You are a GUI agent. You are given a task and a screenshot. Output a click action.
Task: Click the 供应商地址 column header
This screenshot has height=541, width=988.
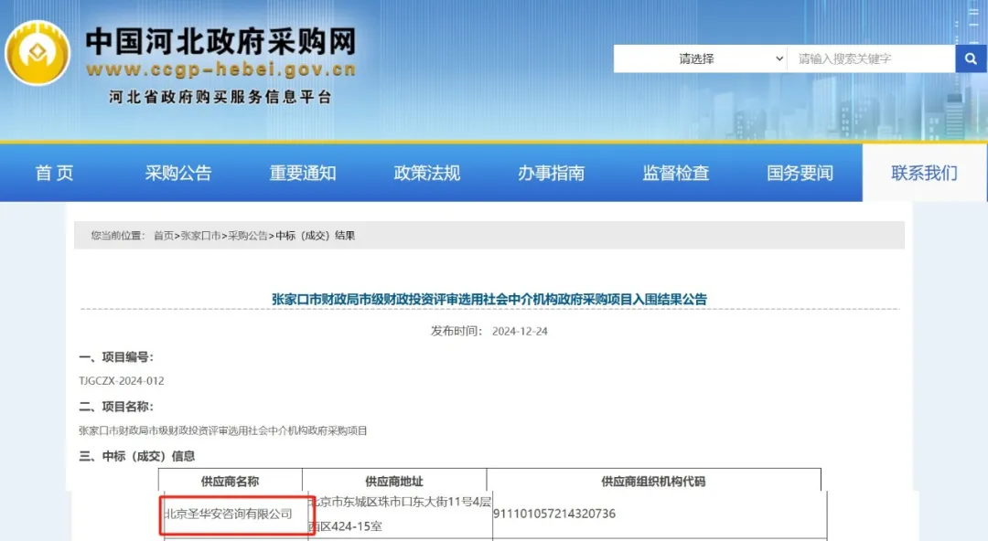click(394, 482)
